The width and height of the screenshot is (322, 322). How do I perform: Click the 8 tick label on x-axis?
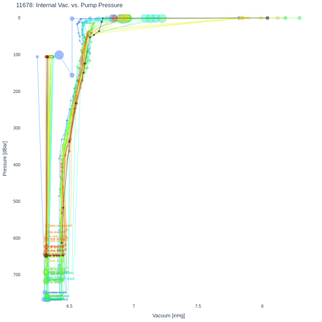click(262, 306)
